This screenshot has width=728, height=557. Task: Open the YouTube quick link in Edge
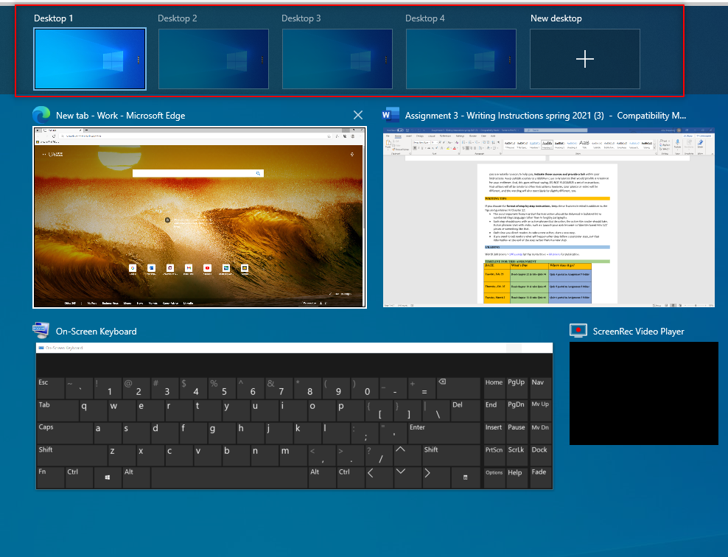207,268
